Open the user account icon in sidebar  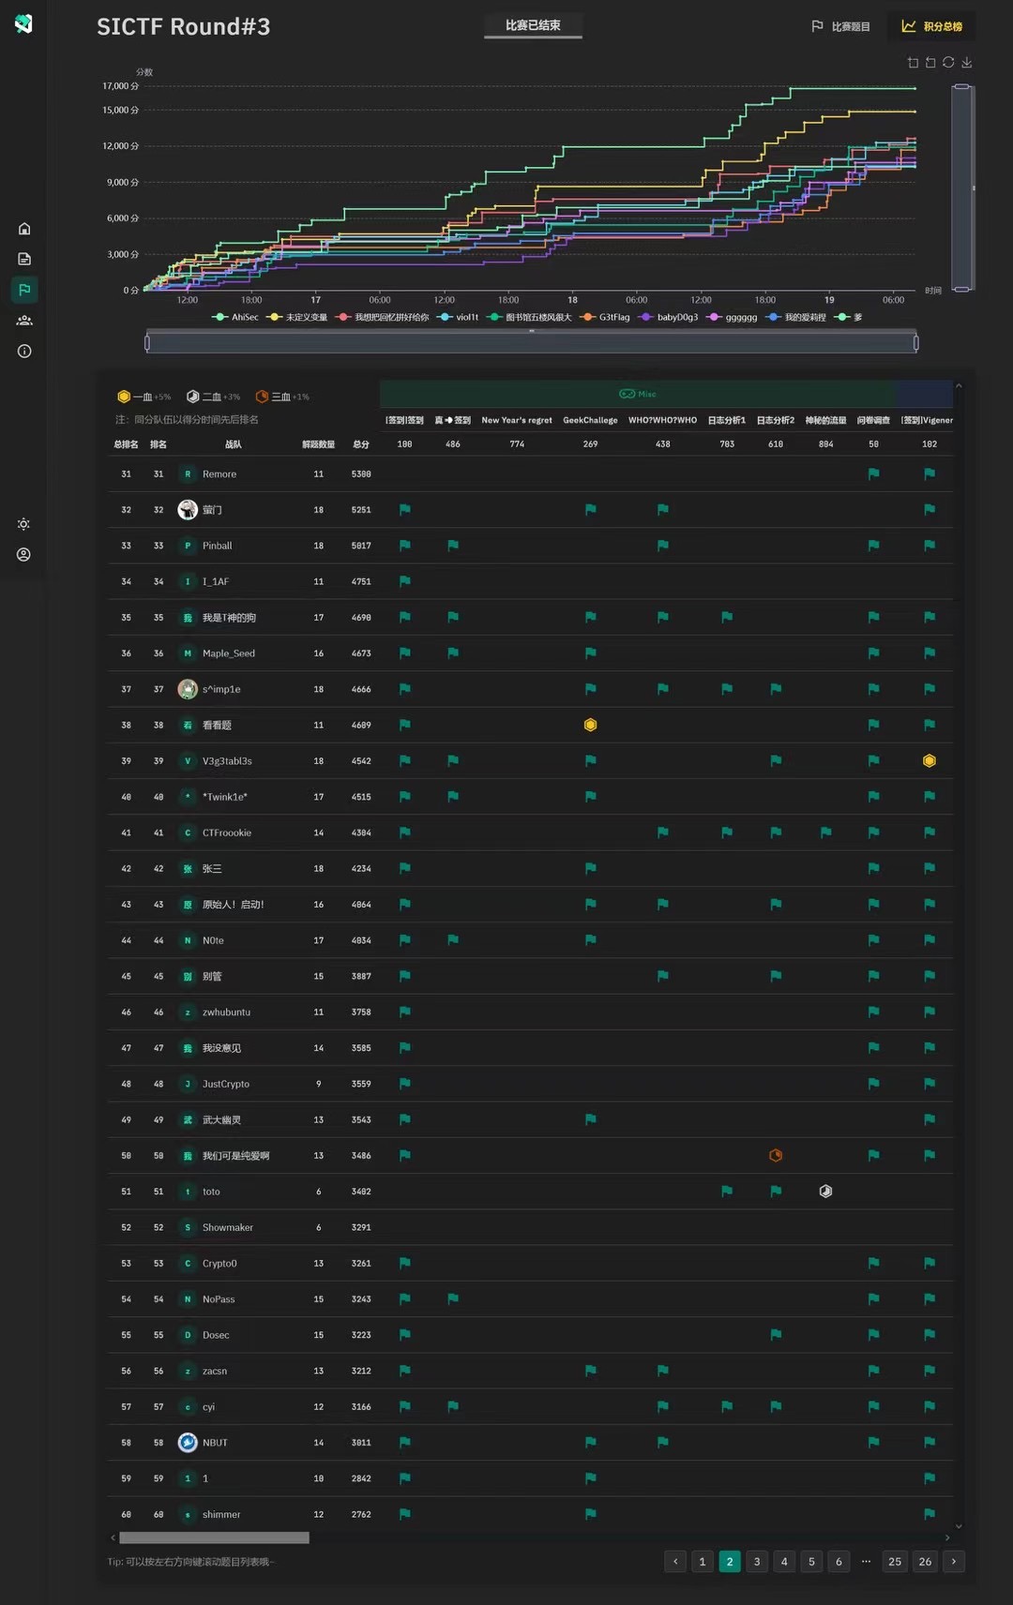point(24,555)
